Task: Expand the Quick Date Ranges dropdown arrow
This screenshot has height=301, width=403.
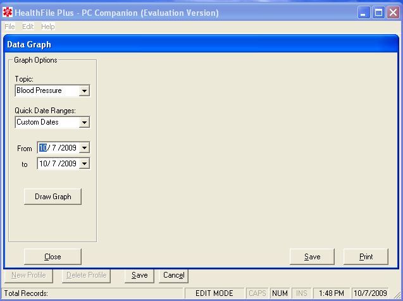Action: (x=84, y=122)
